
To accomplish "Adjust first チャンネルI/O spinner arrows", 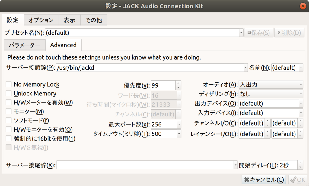I will (267, 123).
